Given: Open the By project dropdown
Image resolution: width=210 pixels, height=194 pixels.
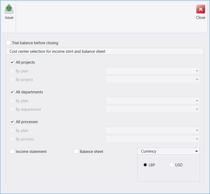Looking at the screenshot, I should click(153, 79).
